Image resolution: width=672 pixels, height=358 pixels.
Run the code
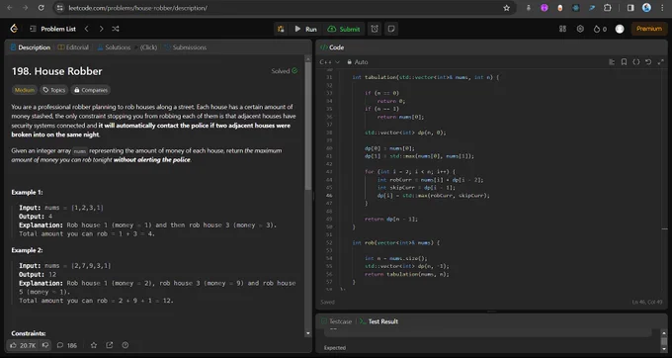coord(305,29)
